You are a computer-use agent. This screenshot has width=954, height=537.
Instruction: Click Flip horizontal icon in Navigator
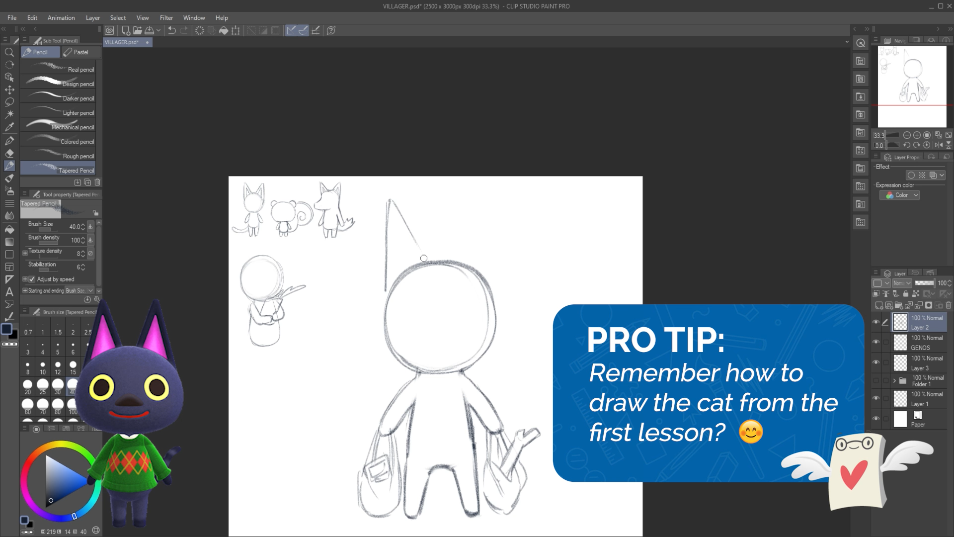(938, 145)
